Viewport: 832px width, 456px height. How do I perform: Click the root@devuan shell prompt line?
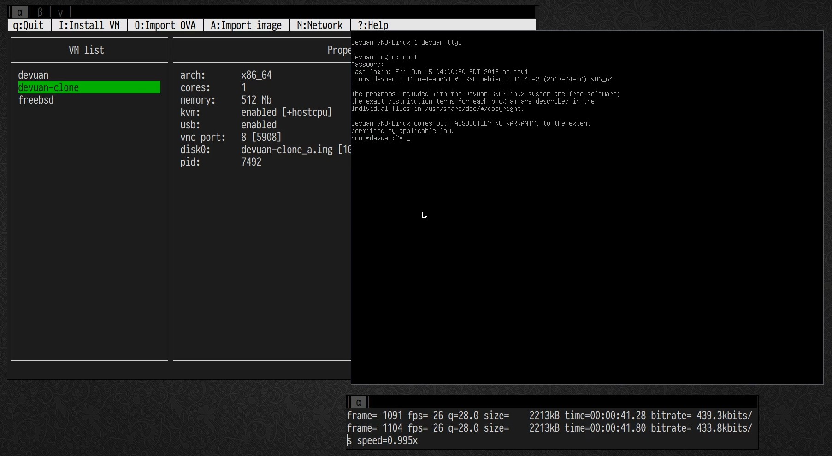click(377, 138)
